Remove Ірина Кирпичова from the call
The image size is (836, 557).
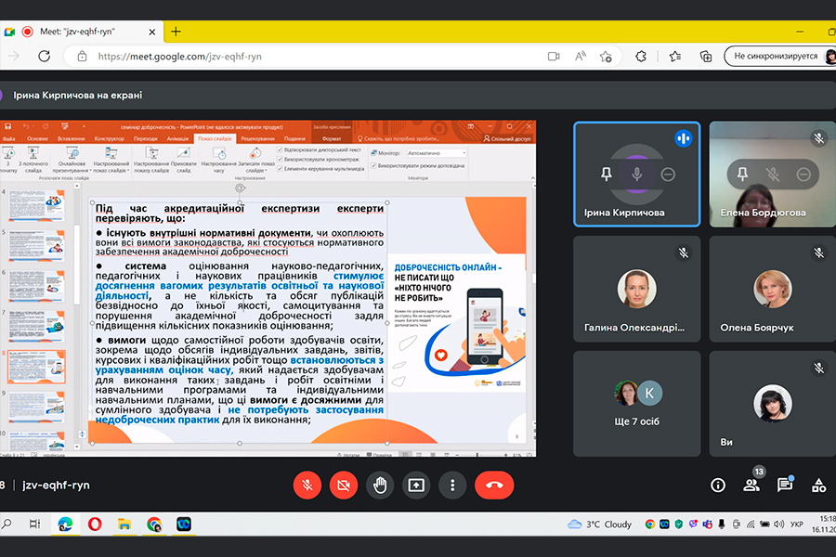(668, 175)
